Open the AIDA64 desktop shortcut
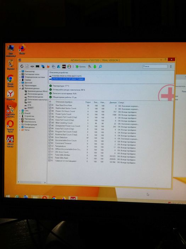The image size is (186, 249). pyautogui.click(x=10, y=141)
